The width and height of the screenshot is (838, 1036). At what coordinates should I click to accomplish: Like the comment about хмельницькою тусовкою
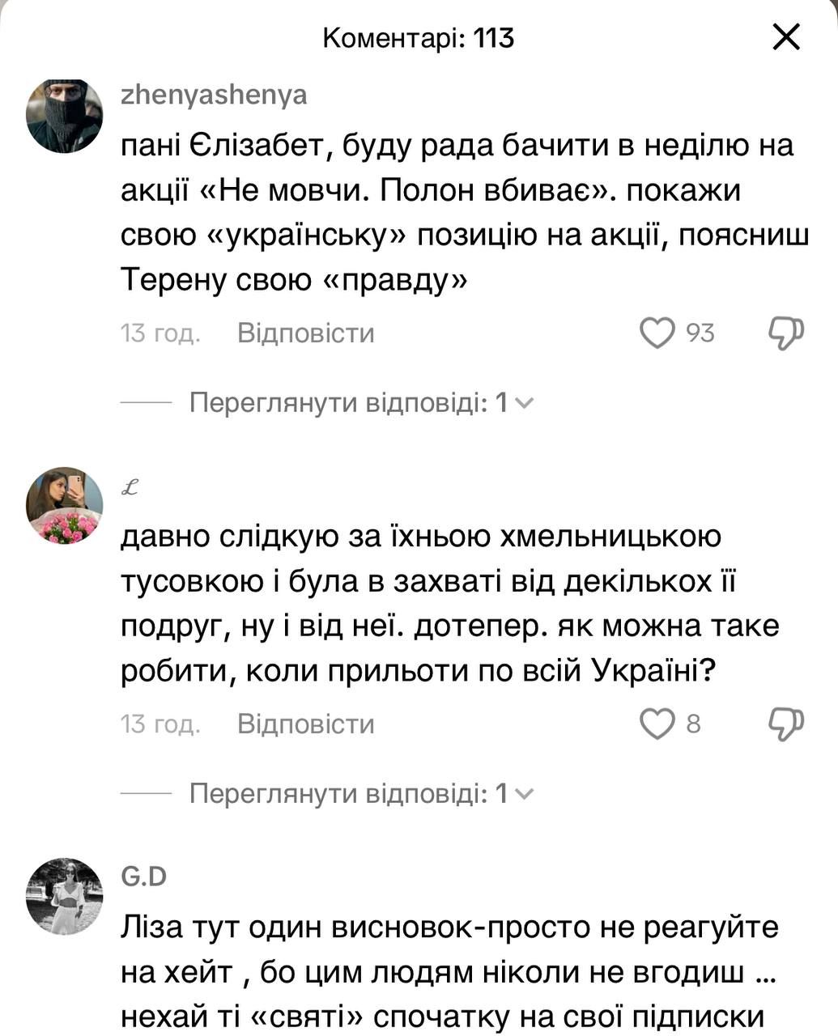[657, 724]
